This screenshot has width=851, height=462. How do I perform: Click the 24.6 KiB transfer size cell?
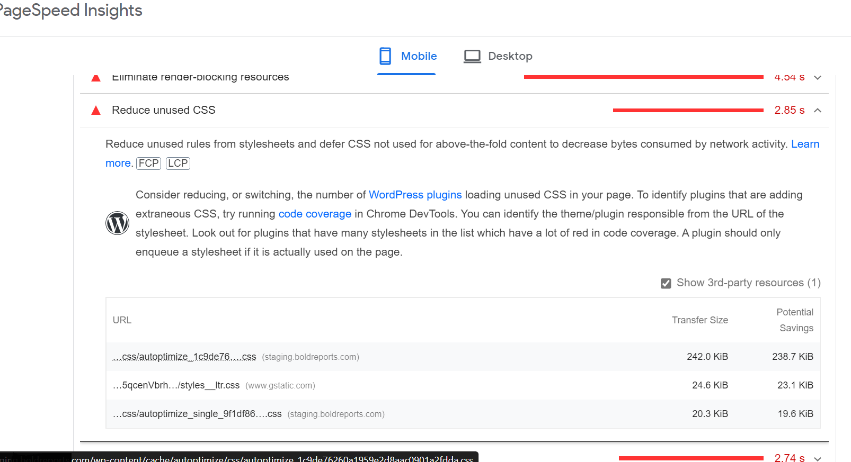(710, 385)
